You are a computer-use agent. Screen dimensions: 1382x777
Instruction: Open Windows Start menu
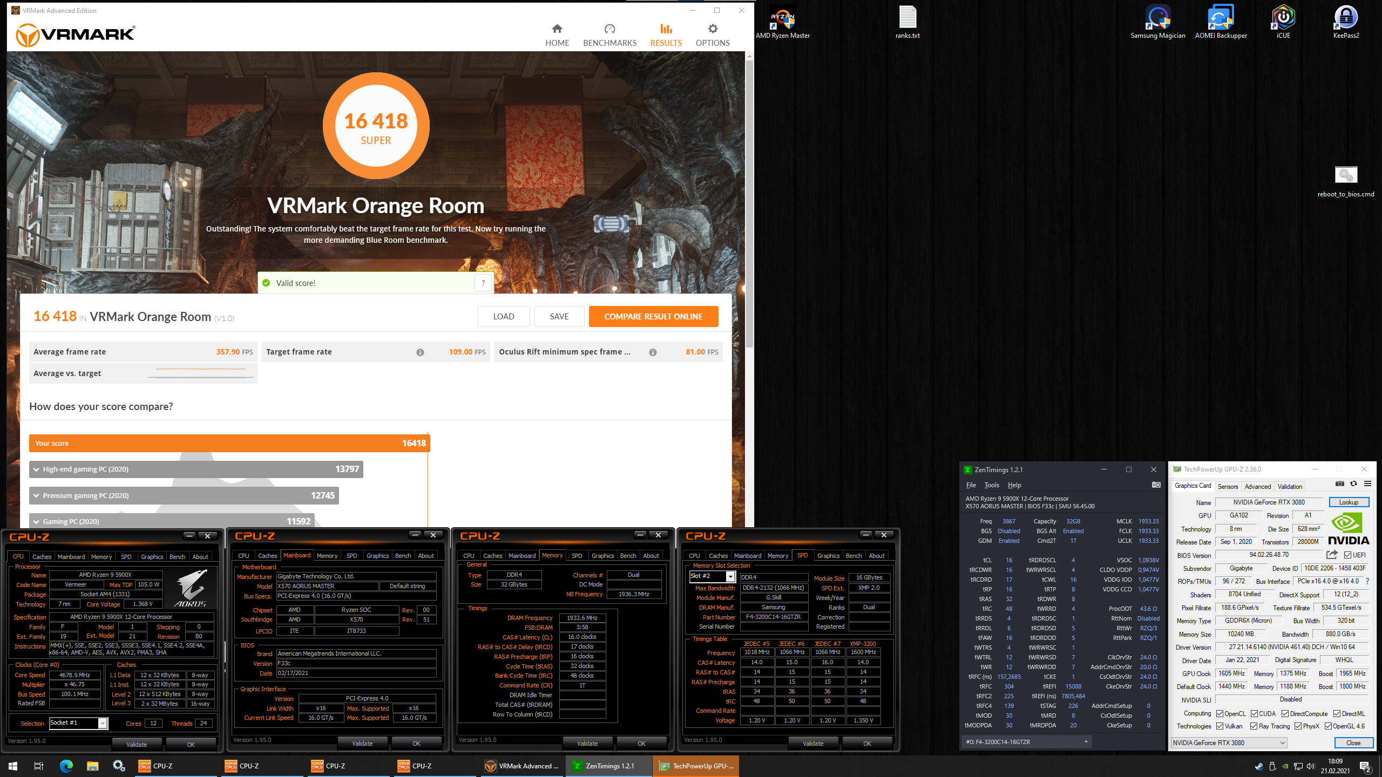(13, 766)
